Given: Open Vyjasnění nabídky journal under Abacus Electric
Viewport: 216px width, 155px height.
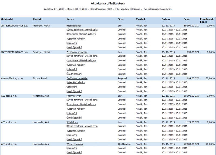Looking at the screenshot, I should pos(76,82).
